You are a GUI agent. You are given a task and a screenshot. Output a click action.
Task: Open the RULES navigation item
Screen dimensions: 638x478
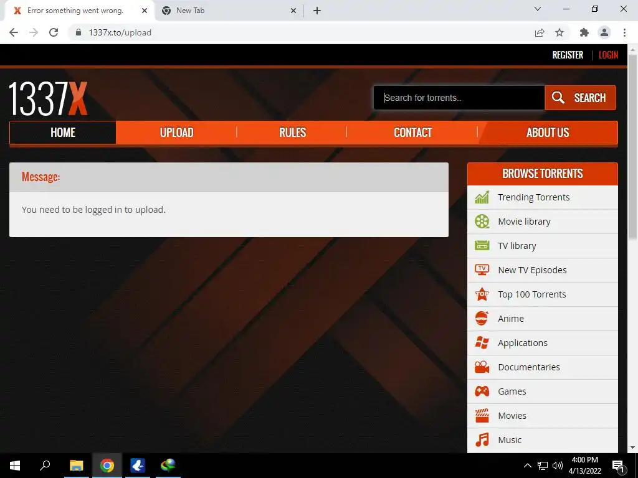(292, 133)
